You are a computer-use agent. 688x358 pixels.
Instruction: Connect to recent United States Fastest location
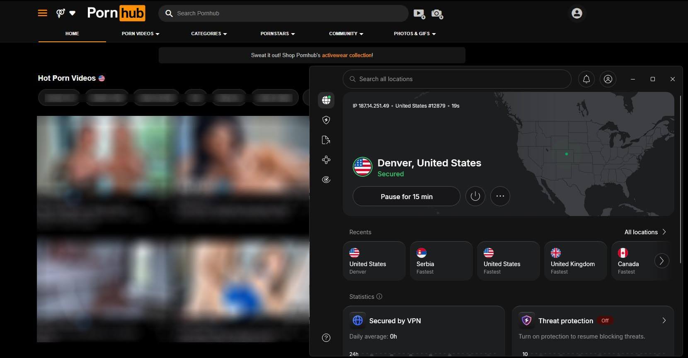click(509, 261)
